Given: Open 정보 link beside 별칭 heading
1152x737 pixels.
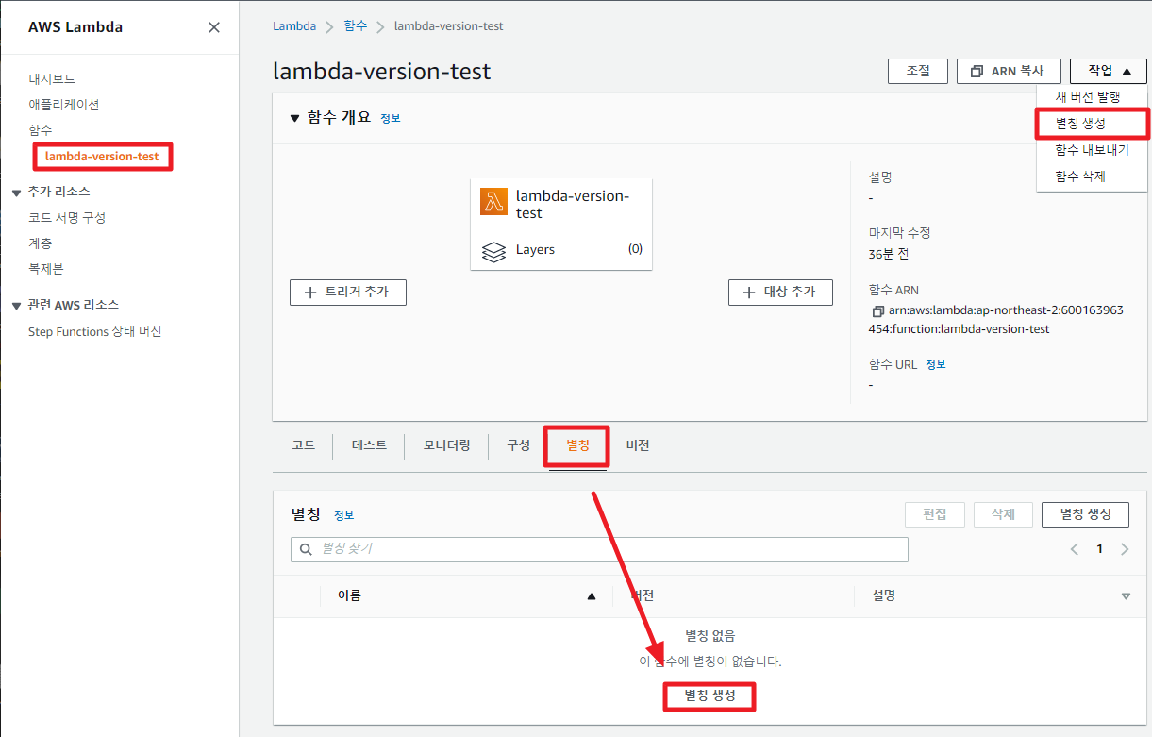Looking at the screenshot, I should coord(343,516).
